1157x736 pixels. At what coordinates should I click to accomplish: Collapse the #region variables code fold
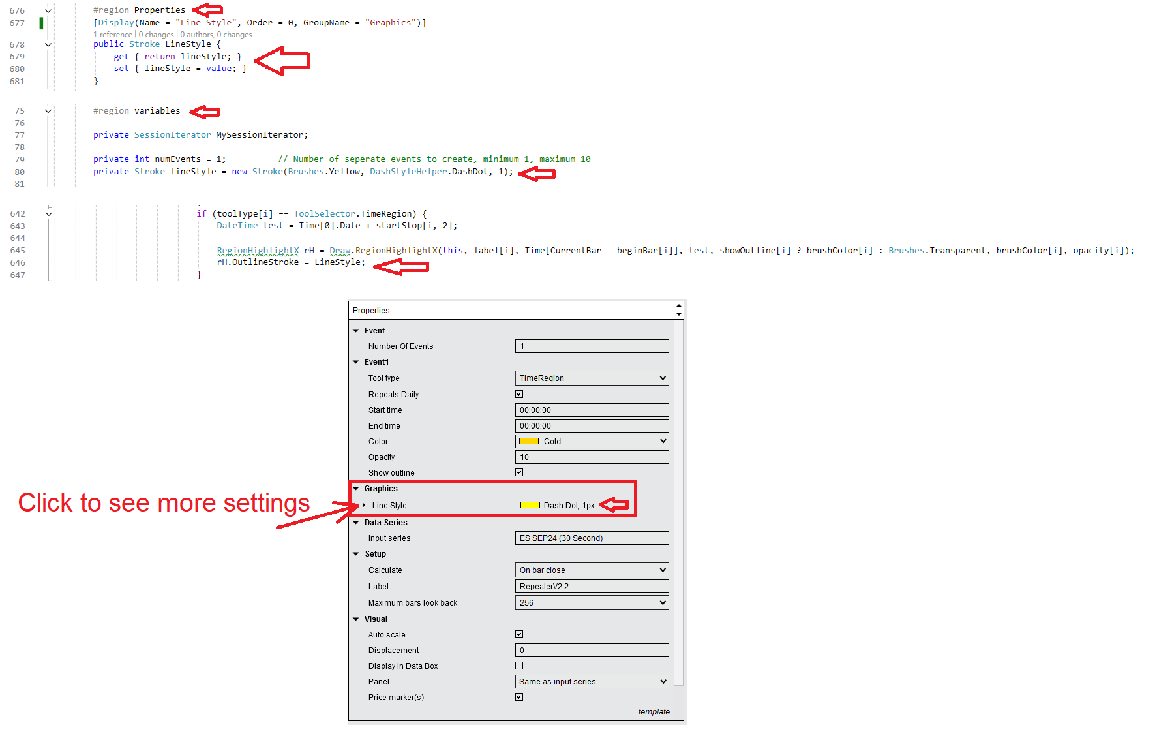(x=48, y=111)
